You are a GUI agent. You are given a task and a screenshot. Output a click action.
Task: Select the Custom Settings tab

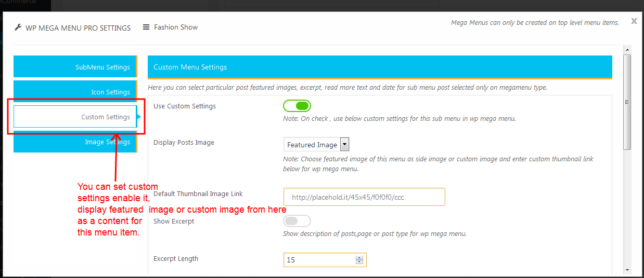tap(75, 117)
